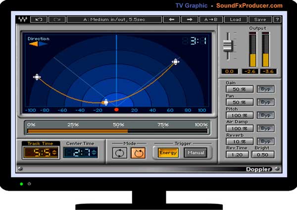
Task: Click the Doppler plugin name label
Action: [x=258, y=169]
